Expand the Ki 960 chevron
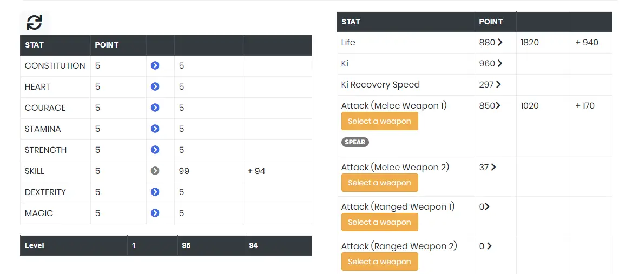 499,64
